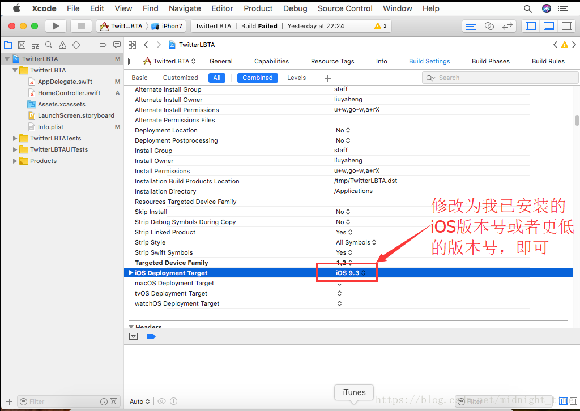Open the Build Rules tab

(548, 61)
